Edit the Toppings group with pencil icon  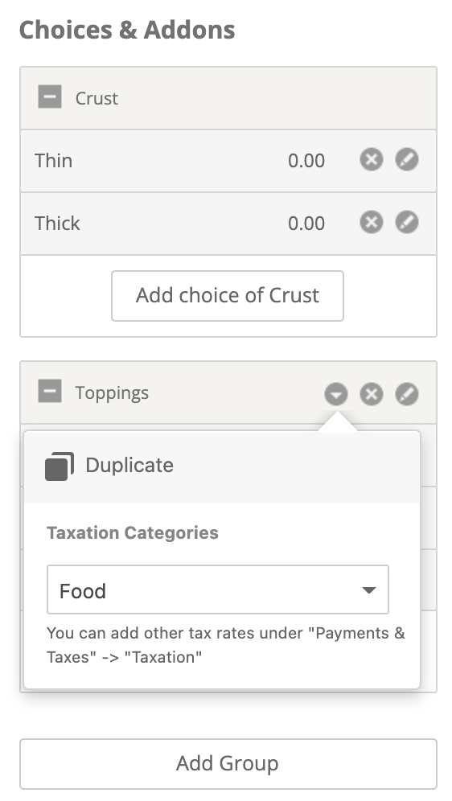(x=407, y=394)
